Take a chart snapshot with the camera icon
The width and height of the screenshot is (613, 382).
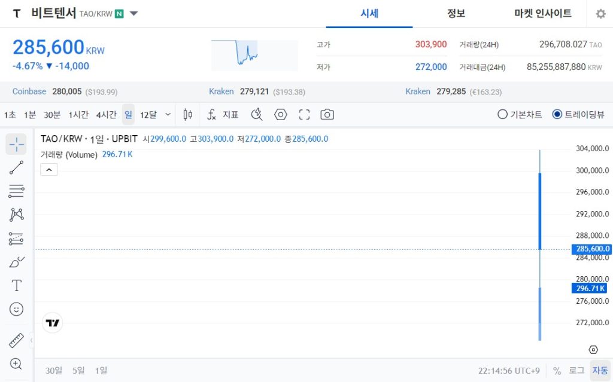click(327, 114)
